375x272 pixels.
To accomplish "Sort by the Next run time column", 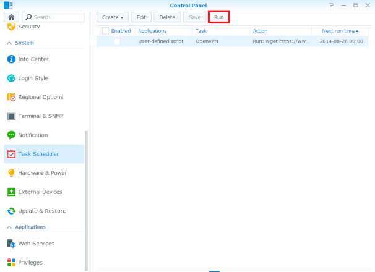I will [x=340, y=31].
